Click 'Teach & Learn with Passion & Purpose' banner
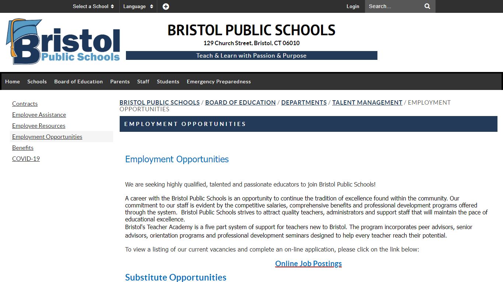This screenshot has height=282, width=503. [x=251, y=55]
